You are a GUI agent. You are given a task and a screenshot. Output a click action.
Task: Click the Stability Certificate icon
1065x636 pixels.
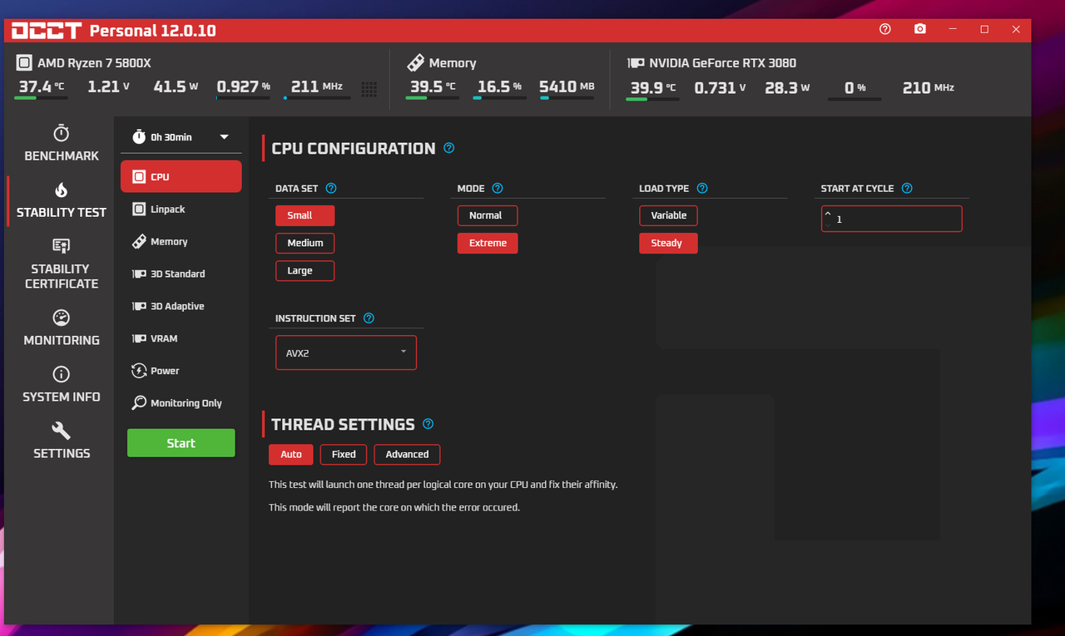point(61,246)
